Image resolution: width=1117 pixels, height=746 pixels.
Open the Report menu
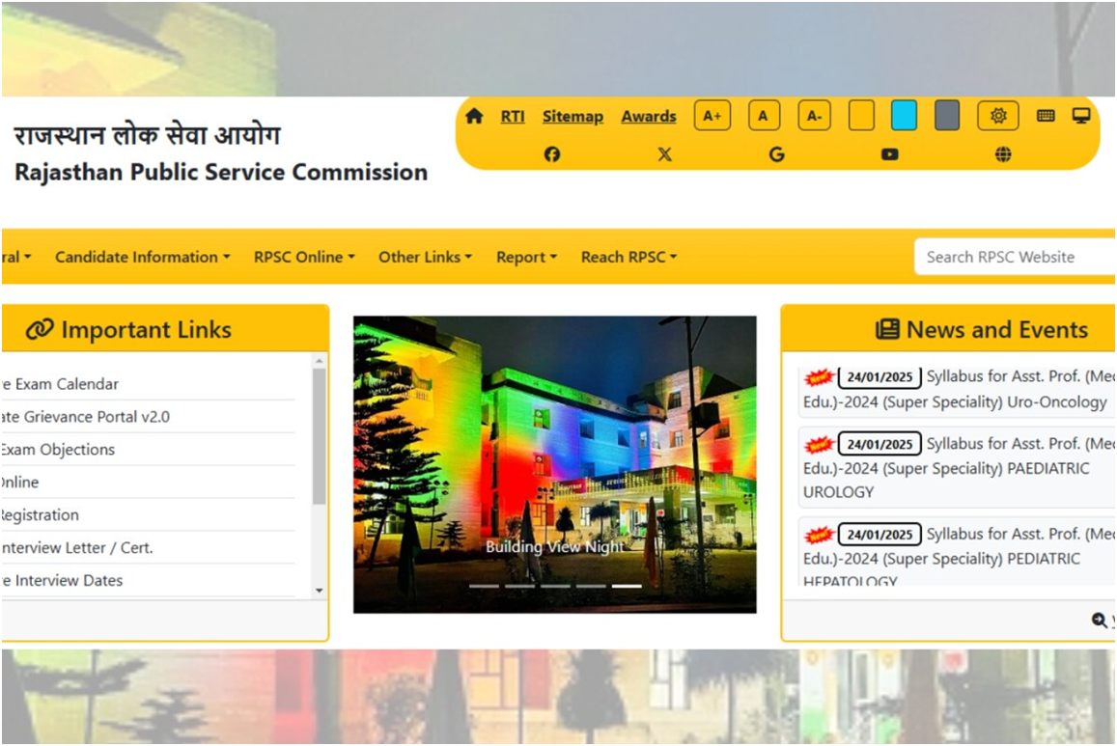tap(526, 257)
